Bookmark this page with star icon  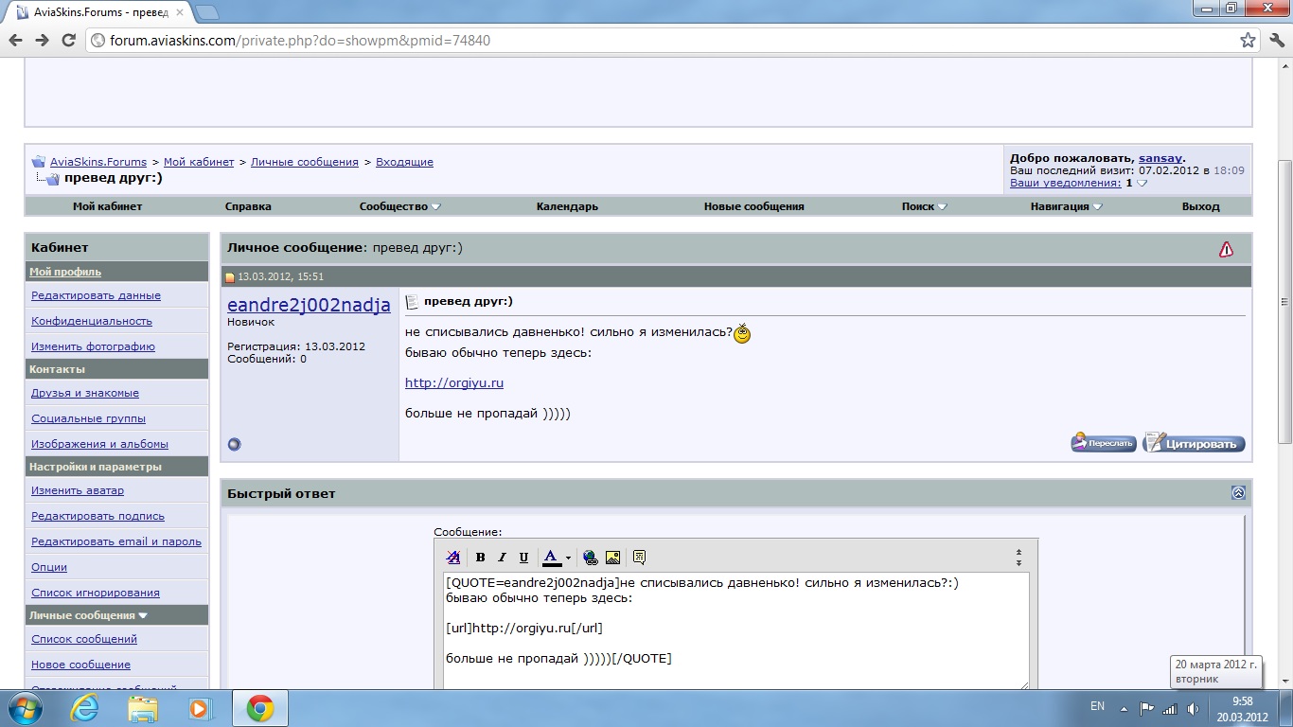(1248, 41)
